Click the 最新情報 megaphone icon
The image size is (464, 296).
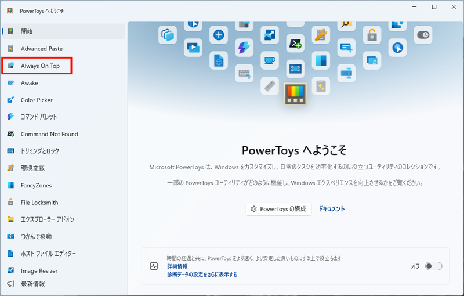(10, 284)
